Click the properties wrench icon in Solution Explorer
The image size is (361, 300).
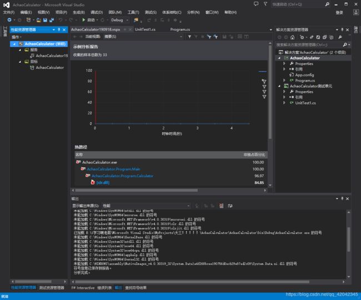tap(340, 37)
